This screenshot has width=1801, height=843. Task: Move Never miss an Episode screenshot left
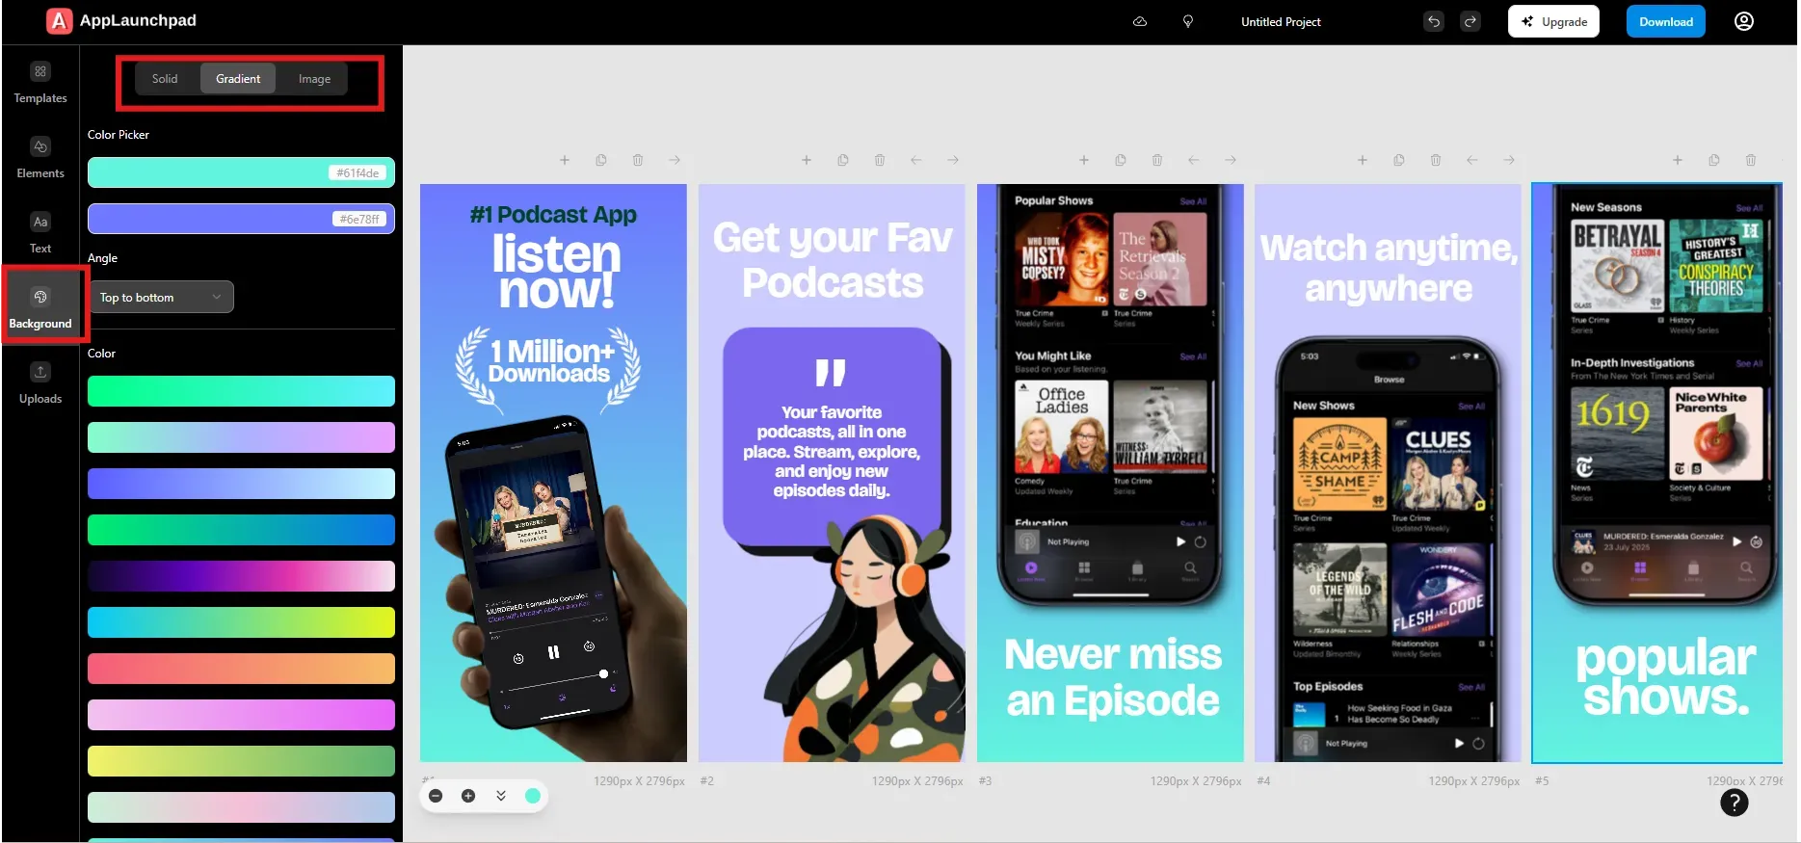(1194, 160)
